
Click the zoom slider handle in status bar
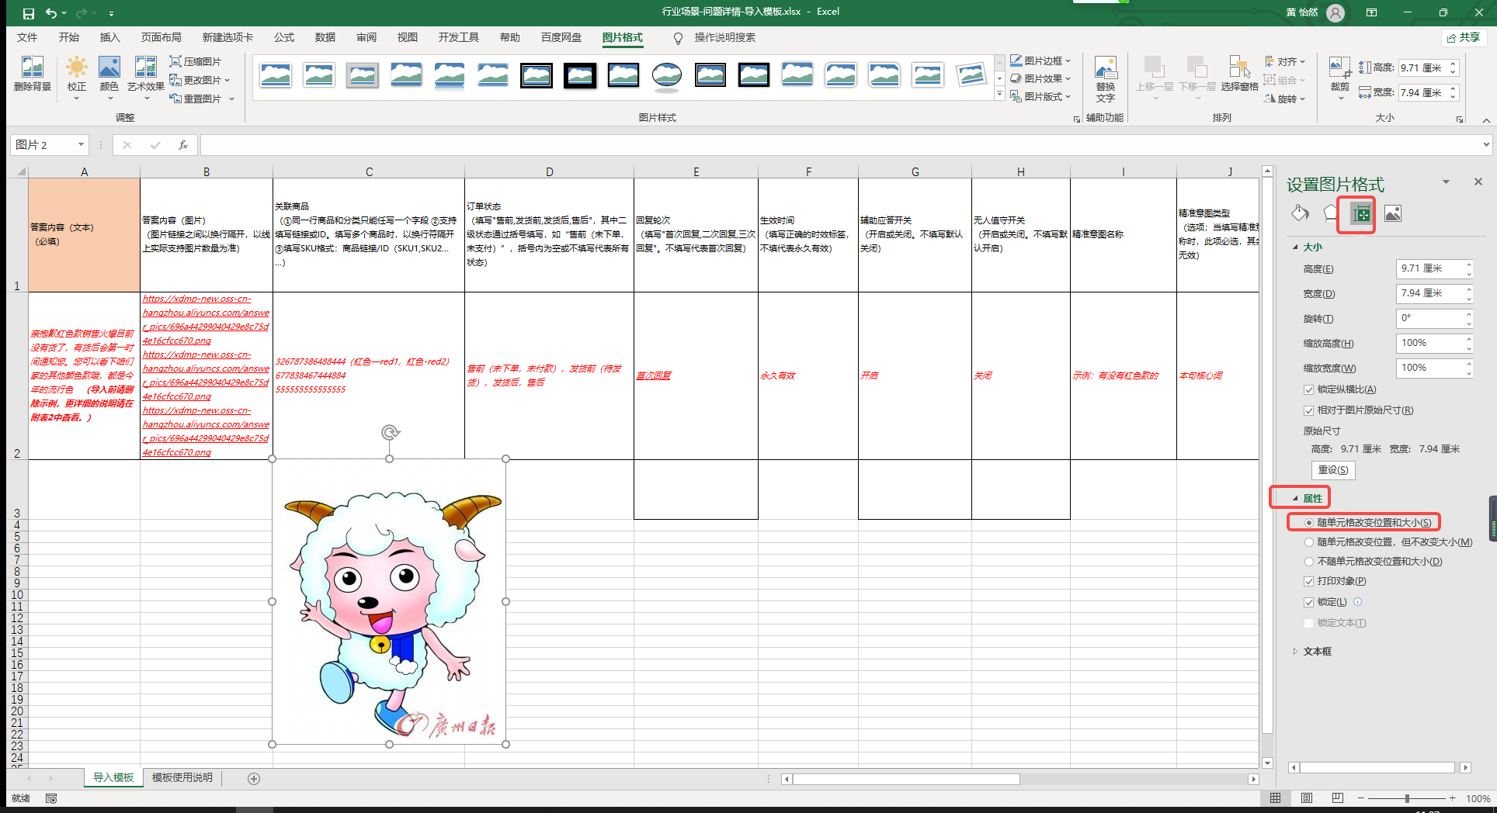tap(1407, 798)
